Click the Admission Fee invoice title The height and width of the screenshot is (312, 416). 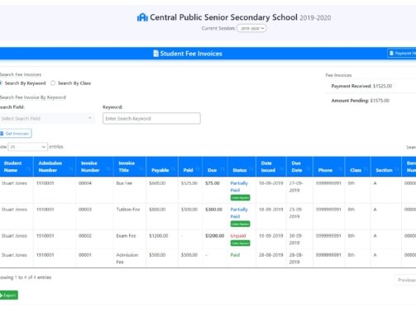127,258
